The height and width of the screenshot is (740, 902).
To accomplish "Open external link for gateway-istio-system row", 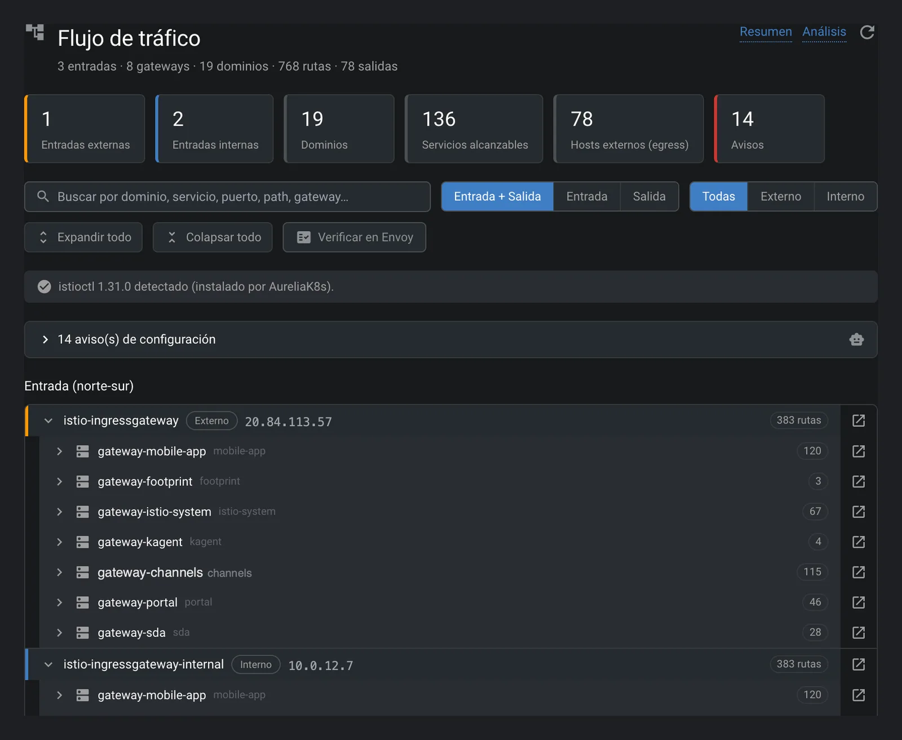I will coord(859,512).
